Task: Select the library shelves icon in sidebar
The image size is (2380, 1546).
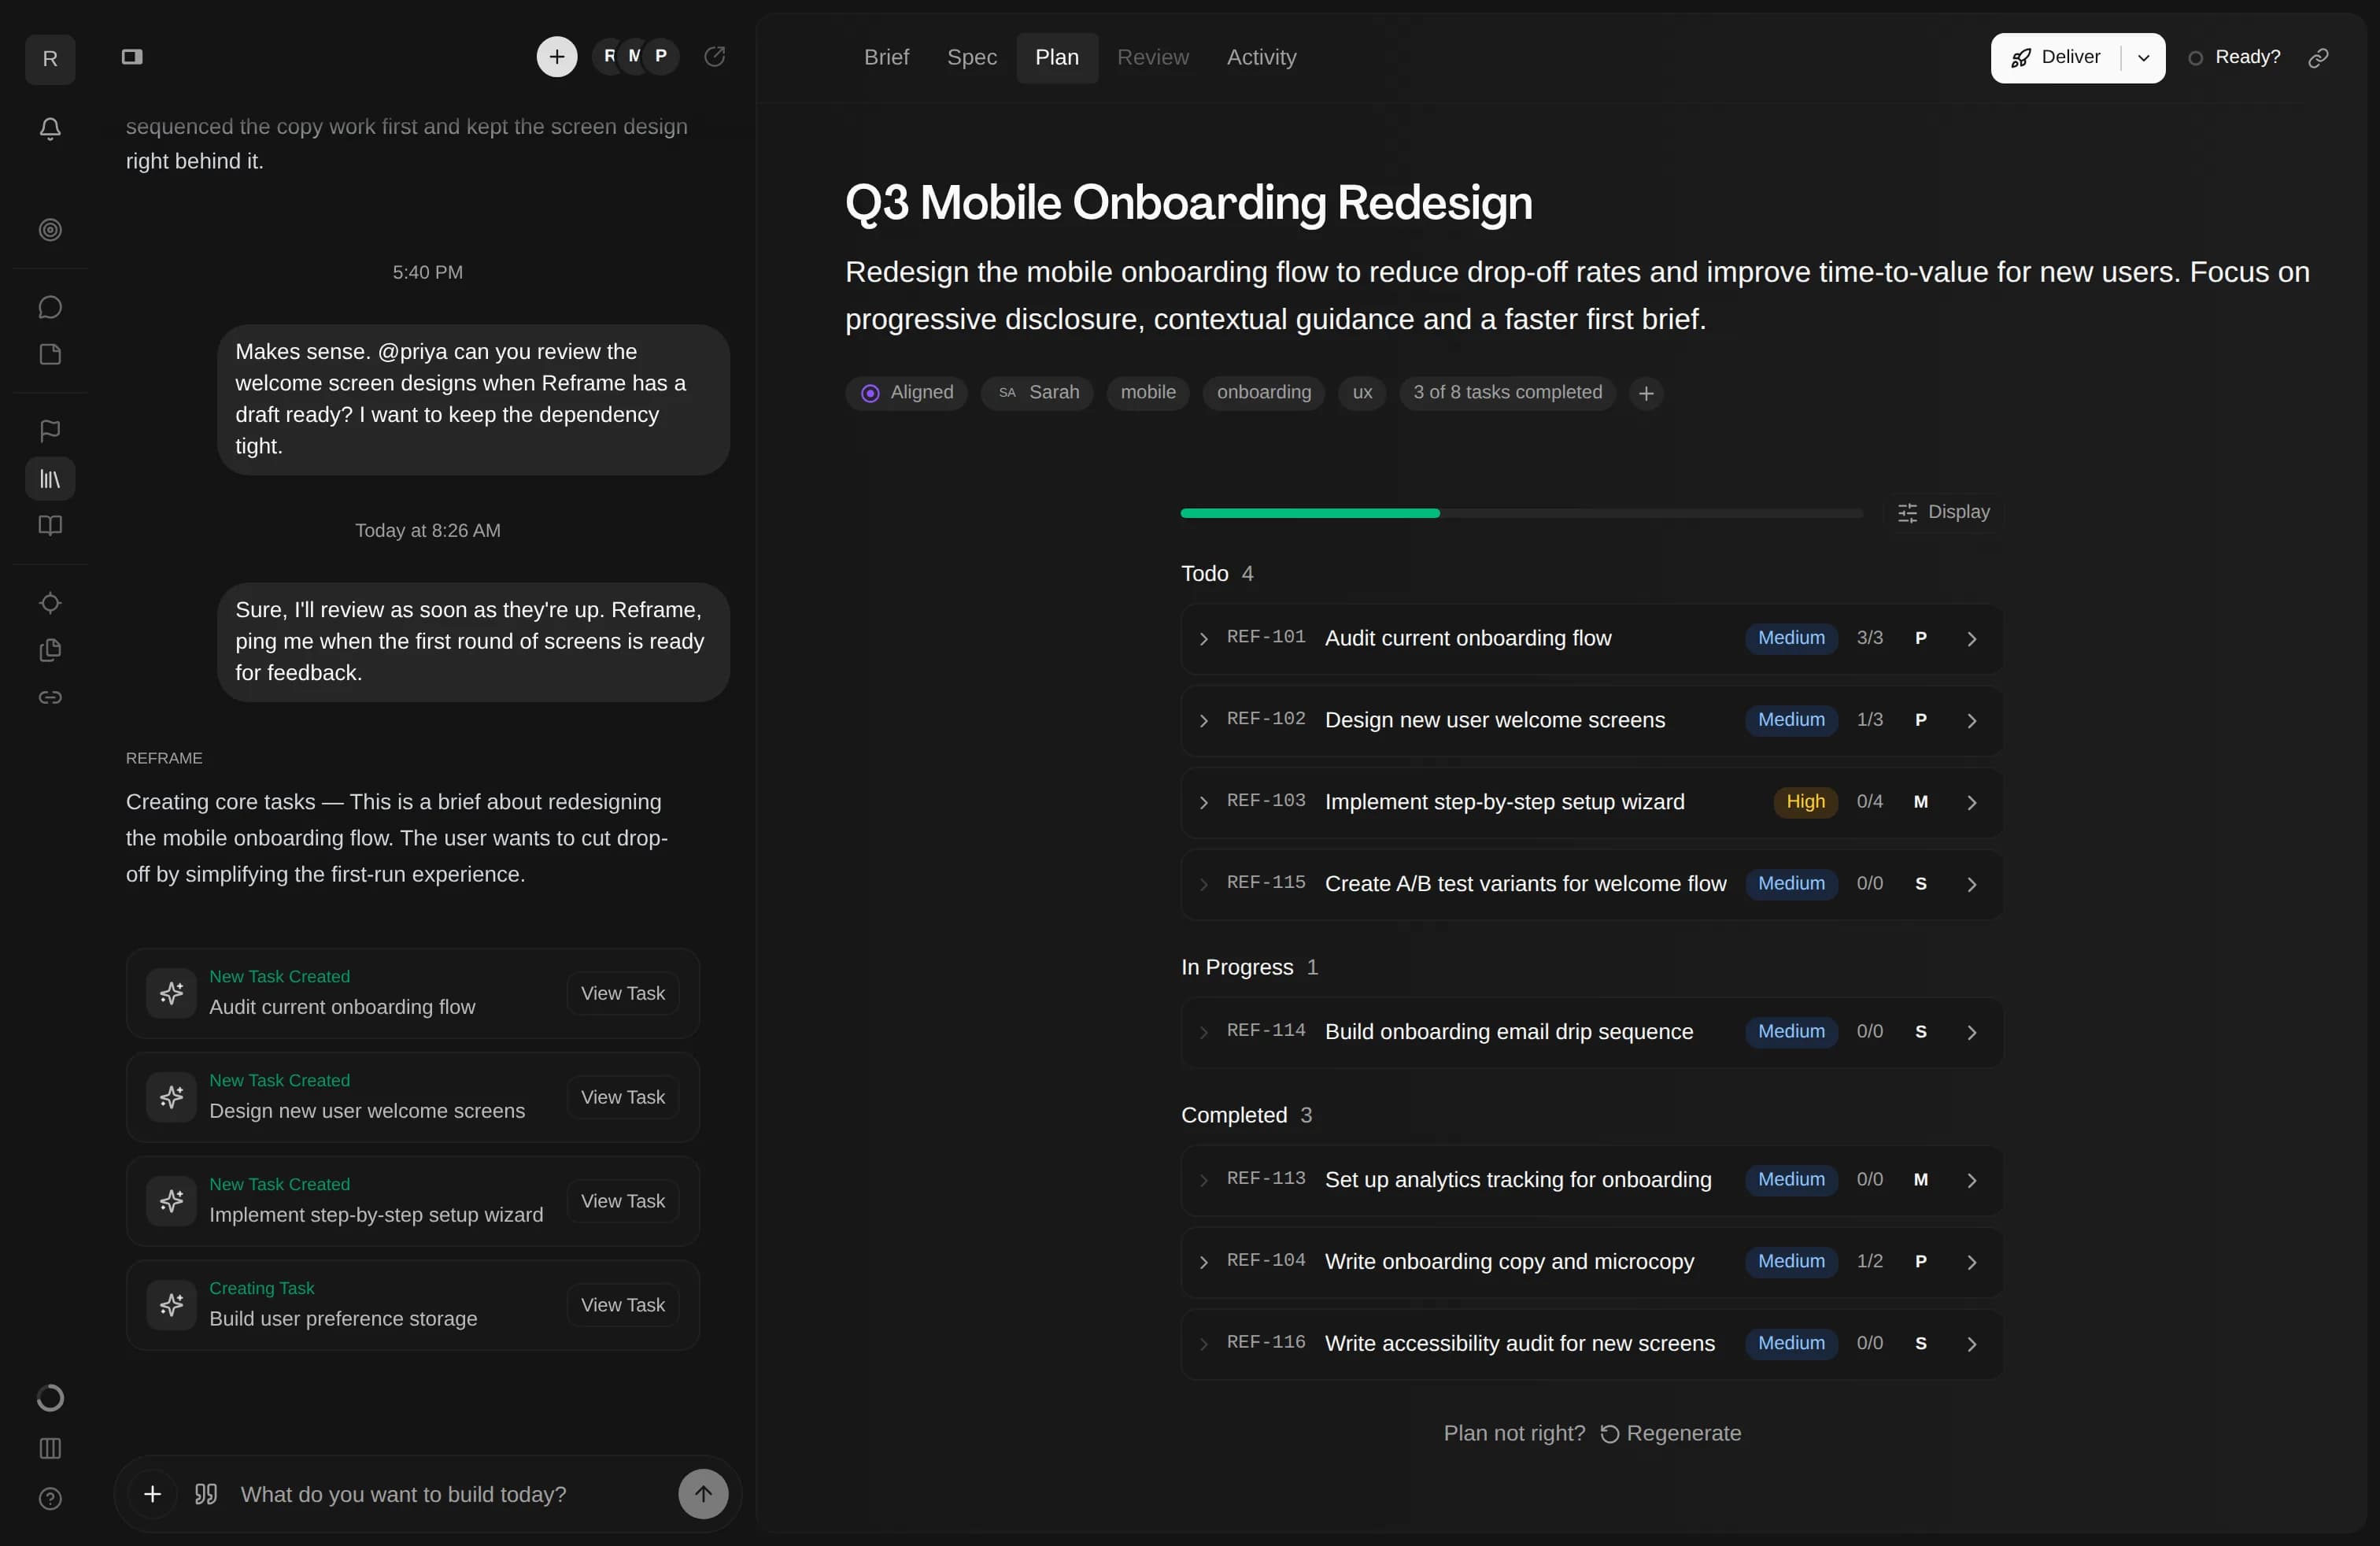Action: click(x=50, y=479)
